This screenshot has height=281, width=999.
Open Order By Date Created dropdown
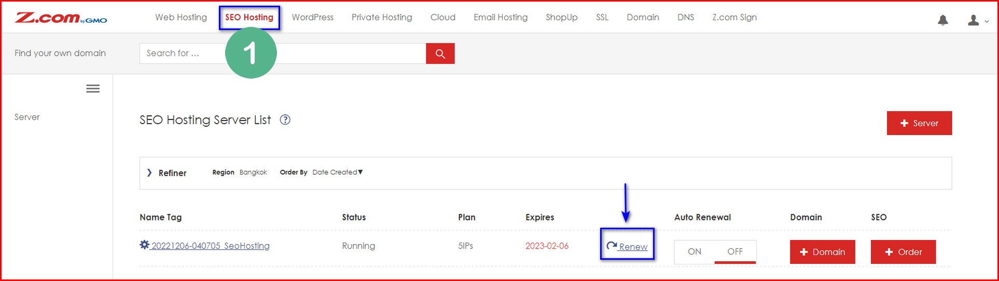pos(337,172)
